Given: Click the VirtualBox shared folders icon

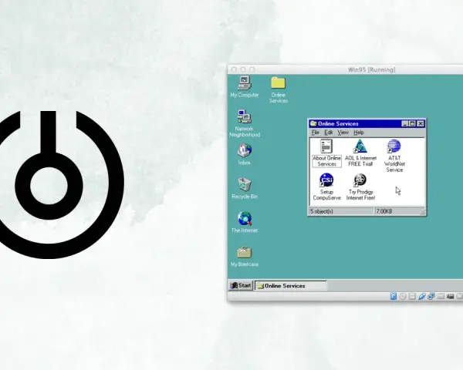Looking at the screenshot, I should point(441,296).
